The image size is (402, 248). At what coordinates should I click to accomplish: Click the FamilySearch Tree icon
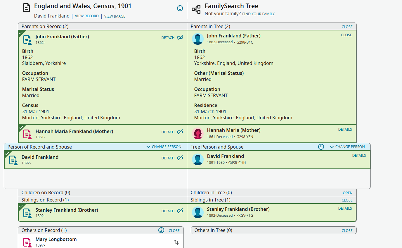(x=196, y=9)
